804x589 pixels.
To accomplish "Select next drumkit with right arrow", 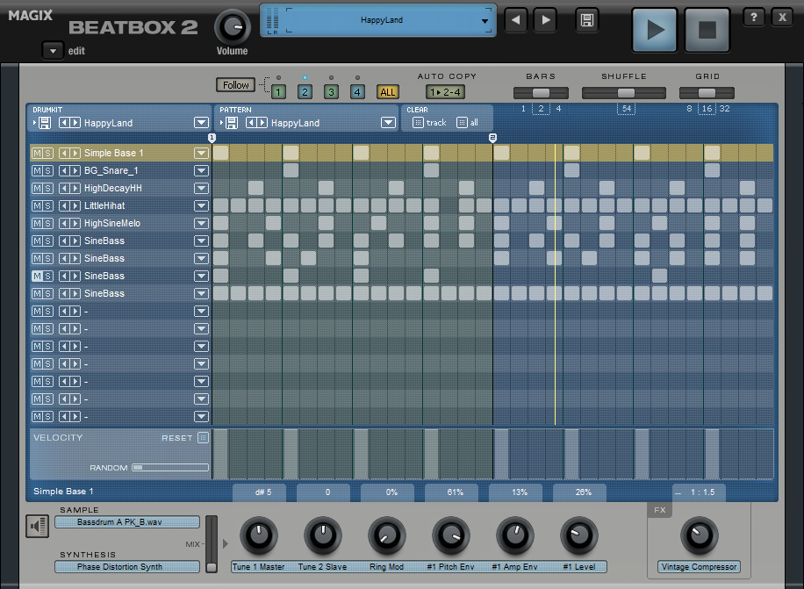I will (75, 123).
